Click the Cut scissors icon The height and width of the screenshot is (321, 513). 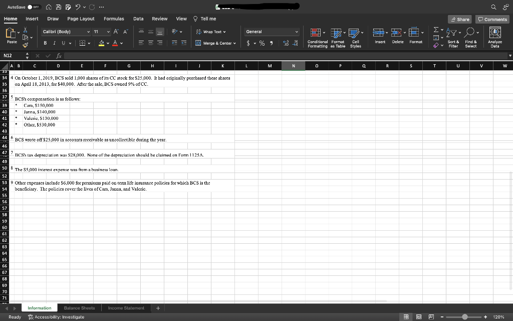pyautogui.click(x=25, y=30)
